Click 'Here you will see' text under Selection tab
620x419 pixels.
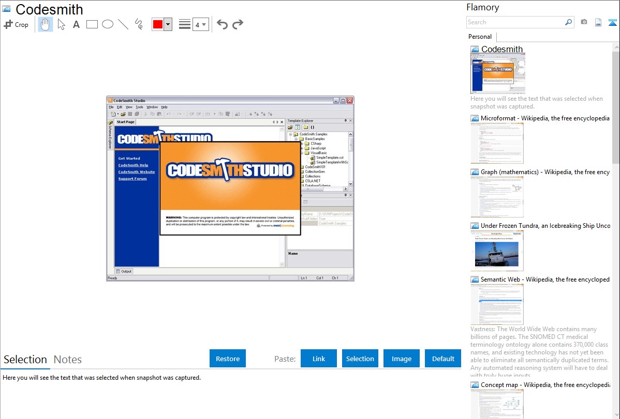tap(101, 378)
